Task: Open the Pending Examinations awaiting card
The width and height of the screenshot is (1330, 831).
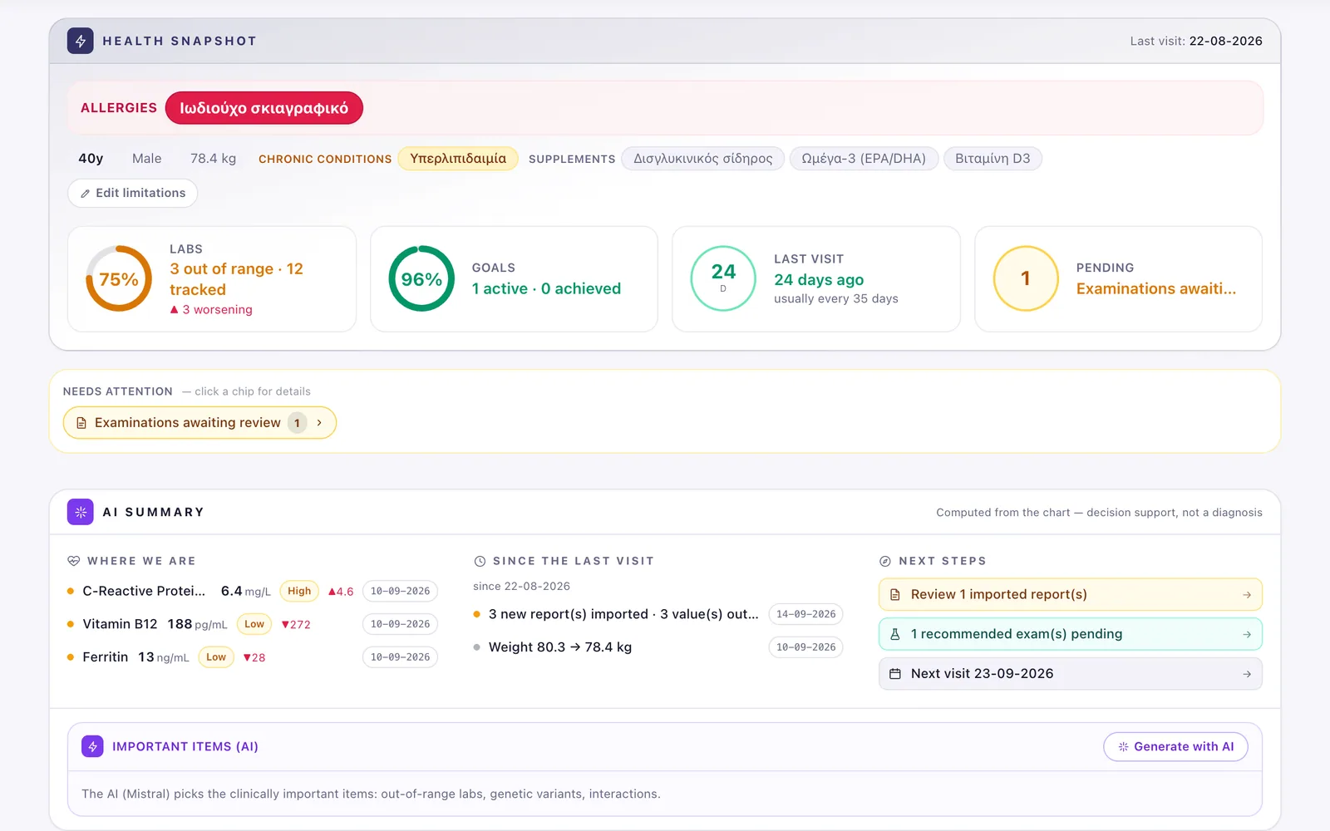Action: [x=1118, y=279]
